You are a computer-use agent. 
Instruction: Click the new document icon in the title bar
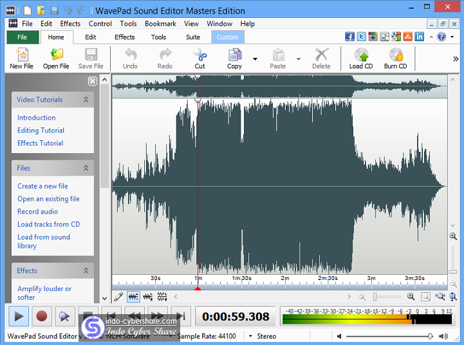(x=28, y=10)
